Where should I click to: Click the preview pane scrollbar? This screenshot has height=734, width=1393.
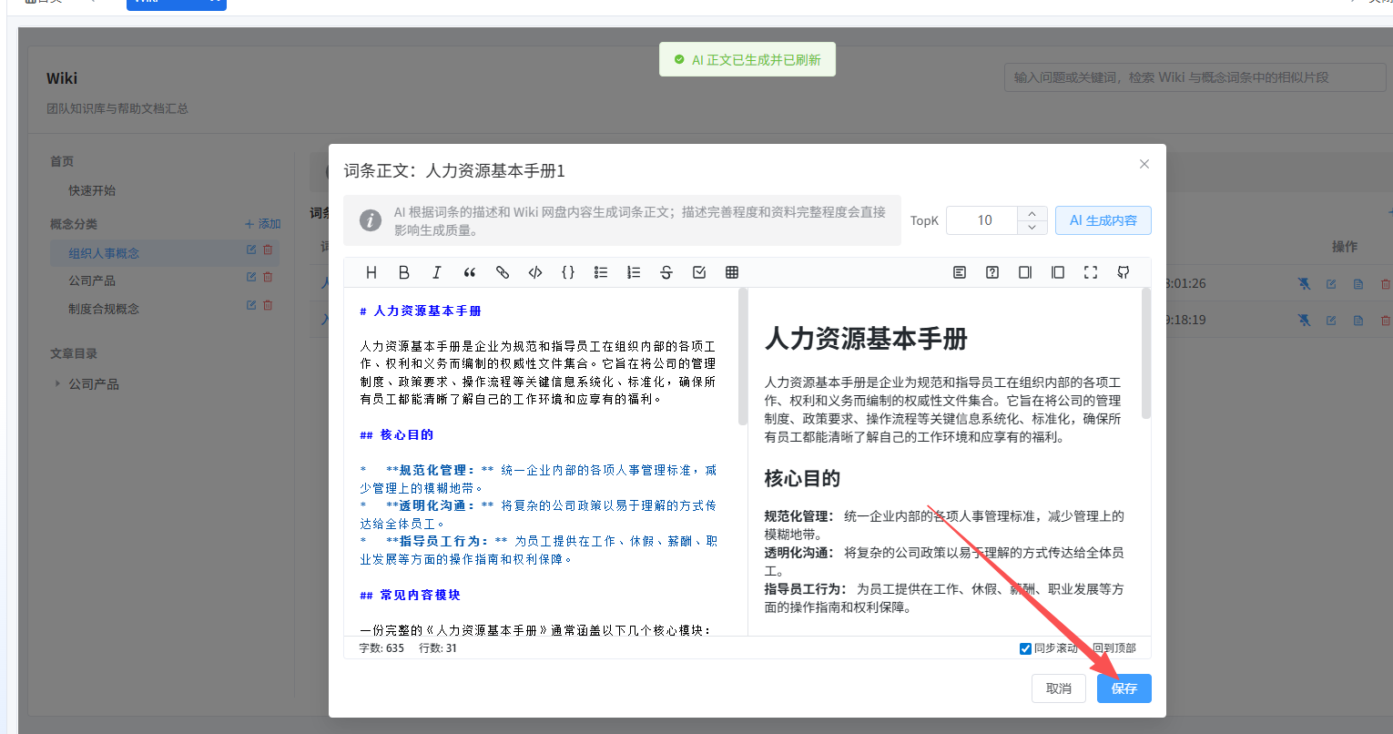[1145, 353]
